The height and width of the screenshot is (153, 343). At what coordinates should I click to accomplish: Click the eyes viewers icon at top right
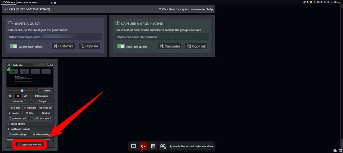(x=318, y=2)
